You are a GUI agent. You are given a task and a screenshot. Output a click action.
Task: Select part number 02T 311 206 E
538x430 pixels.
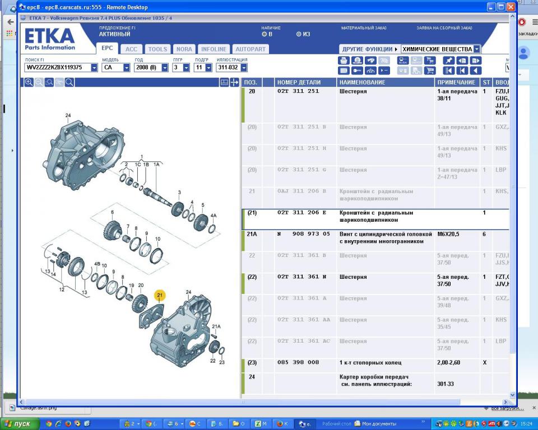point(302,213)
